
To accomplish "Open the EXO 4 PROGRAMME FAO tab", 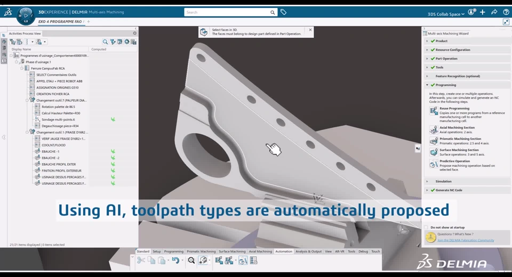I will [60, 21].
